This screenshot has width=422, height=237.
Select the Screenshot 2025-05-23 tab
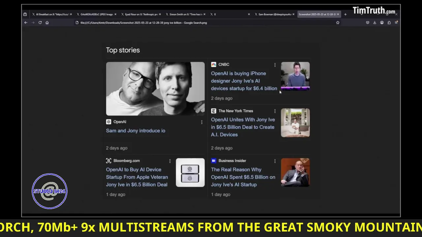pyautogui.click(x=318, y=14)
